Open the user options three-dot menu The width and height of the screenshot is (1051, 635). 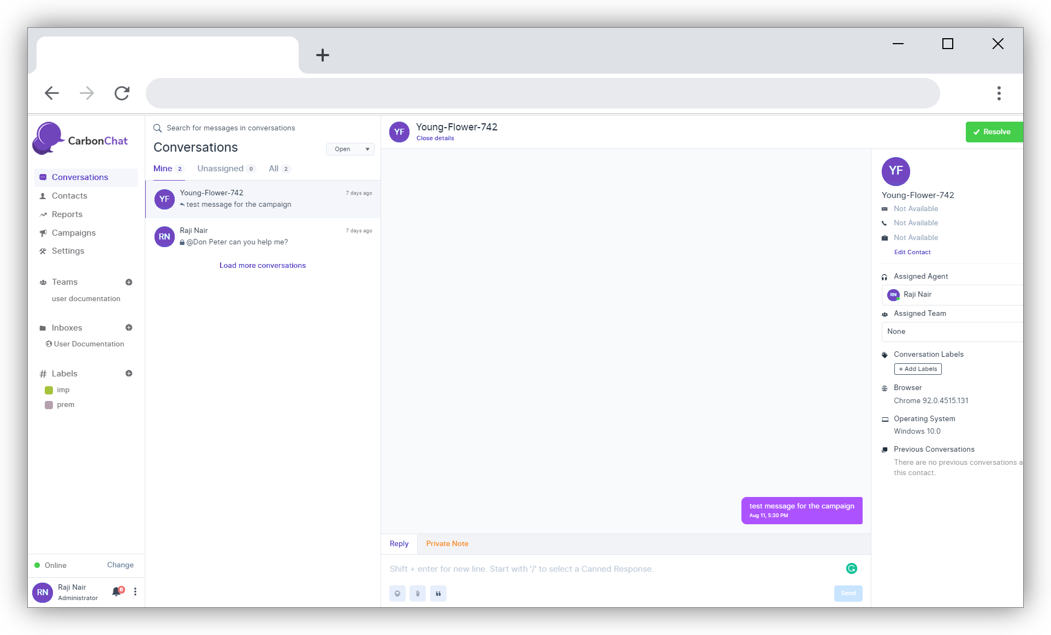tap(135, 592)
